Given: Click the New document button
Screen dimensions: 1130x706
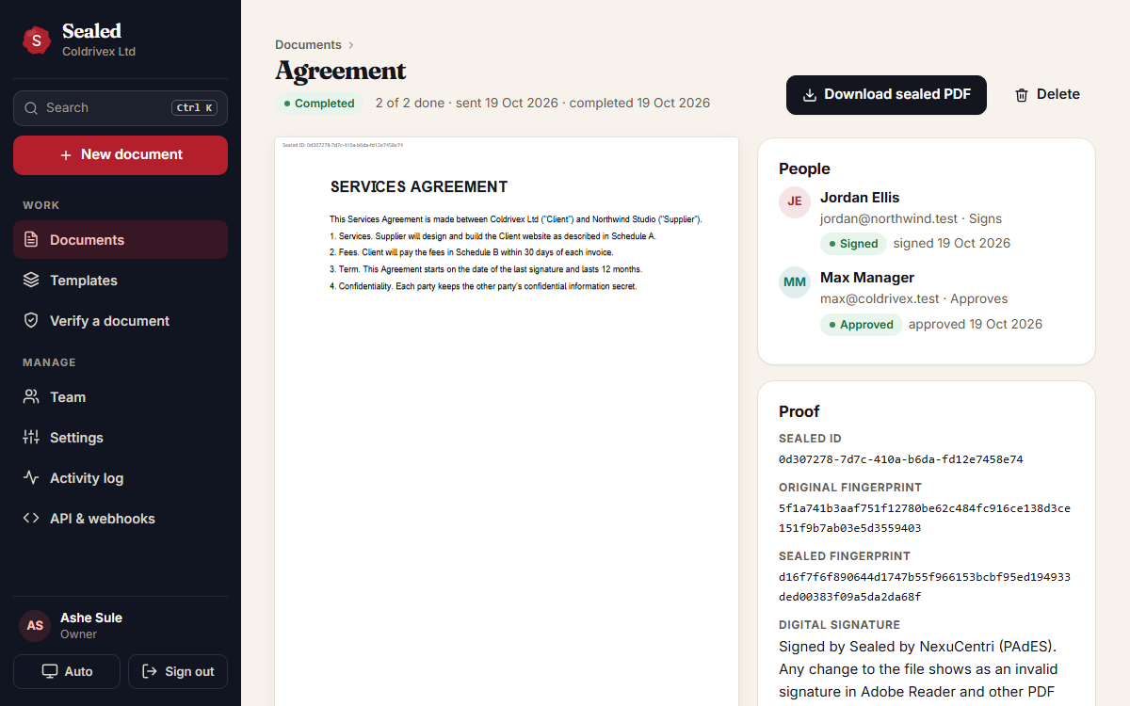Looking at the screenshot, I should pyautogui.click(x=121, y=155).
